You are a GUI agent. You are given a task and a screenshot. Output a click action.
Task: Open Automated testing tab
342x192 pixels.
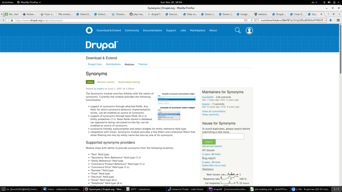click(129, 82)
